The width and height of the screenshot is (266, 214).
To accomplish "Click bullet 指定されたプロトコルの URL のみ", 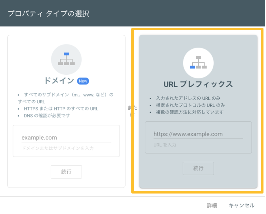I will click(x=190, y=105).
